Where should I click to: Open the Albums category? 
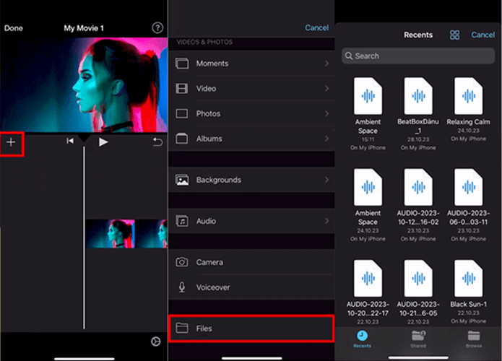coord(251,139)
